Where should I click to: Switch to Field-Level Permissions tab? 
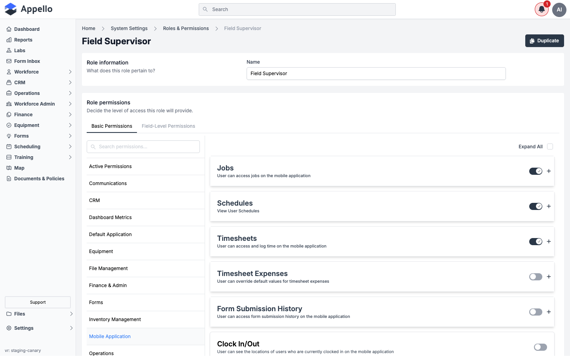[168, 126]
